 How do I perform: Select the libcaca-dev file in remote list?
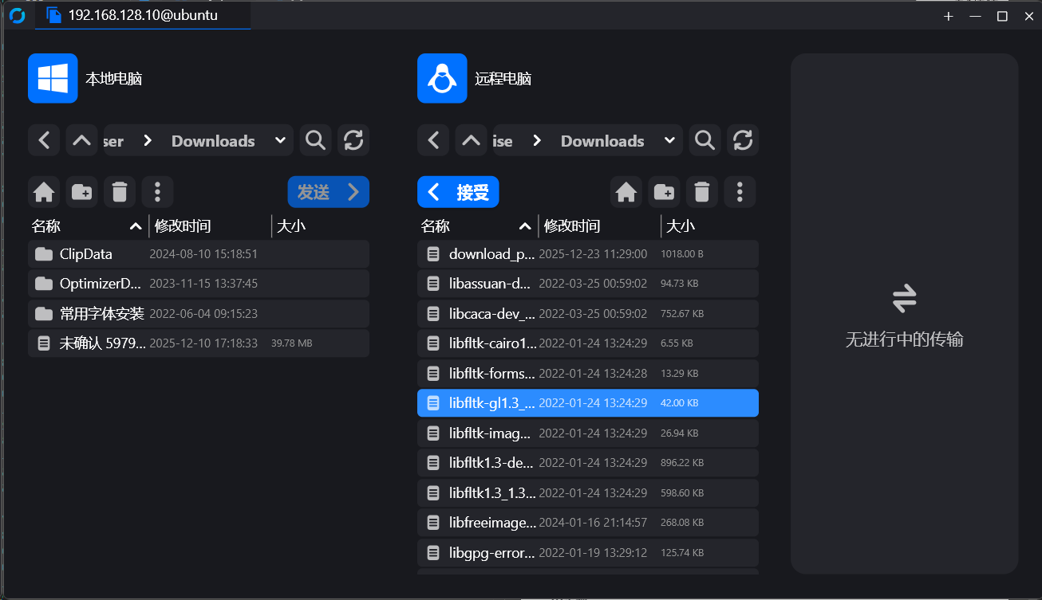pos(491,314)
